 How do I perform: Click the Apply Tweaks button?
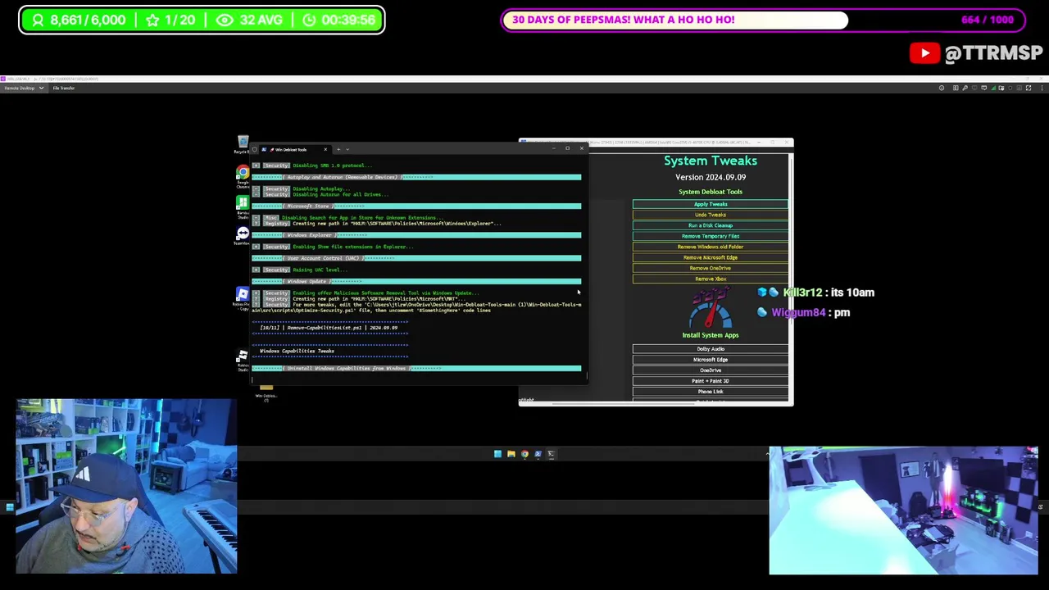pos(711,204)
